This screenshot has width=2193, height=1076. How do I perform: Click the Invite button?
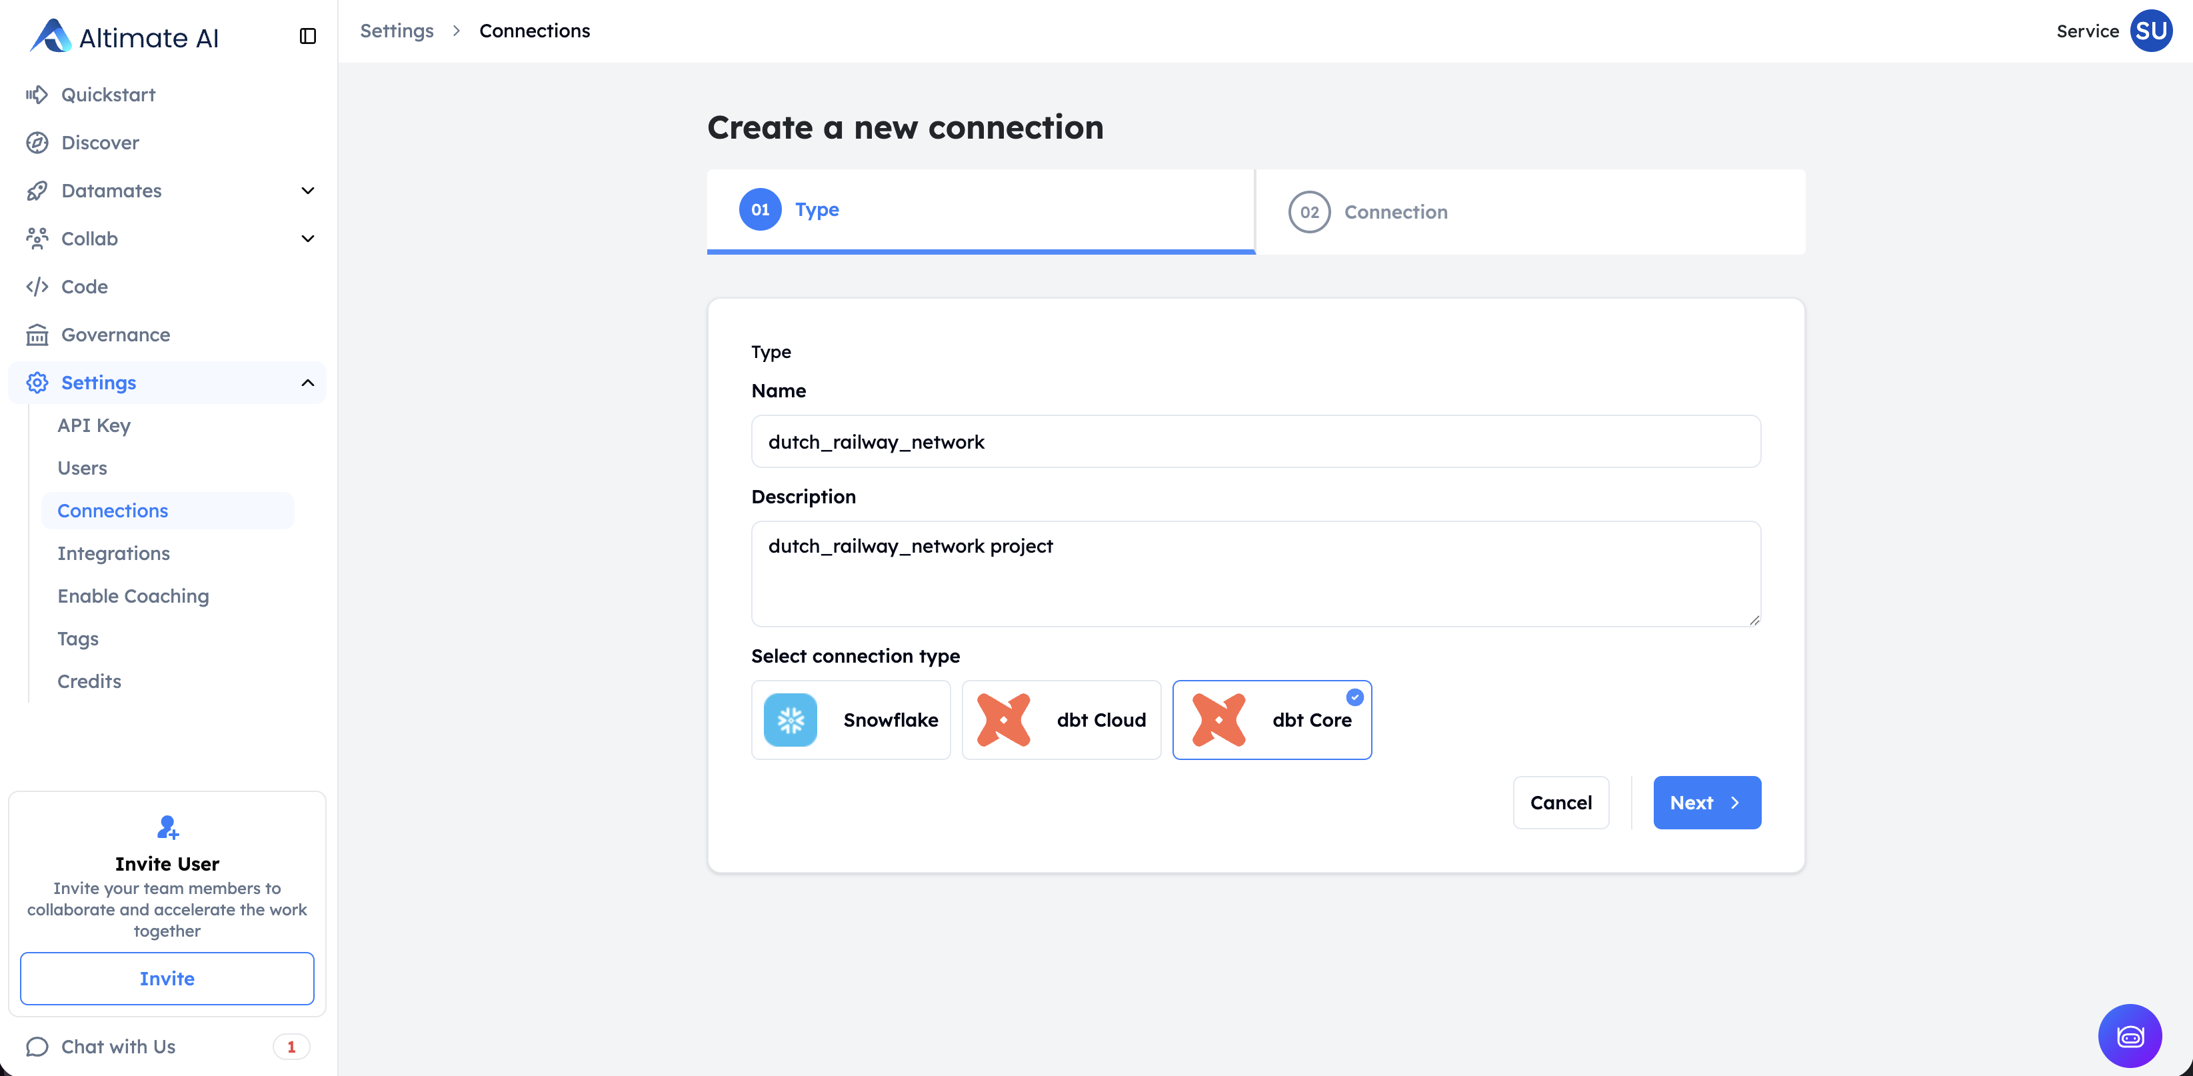pyautogui.click(x=167, y=978)
